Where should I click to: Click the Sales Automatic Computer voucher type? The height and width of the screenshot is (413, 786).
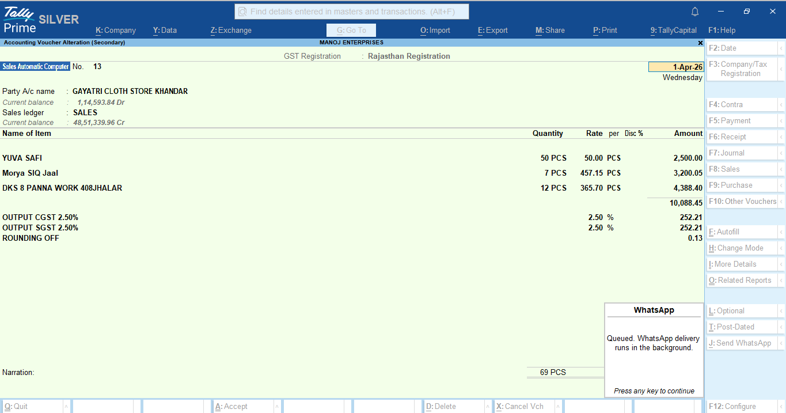point(35,67)
